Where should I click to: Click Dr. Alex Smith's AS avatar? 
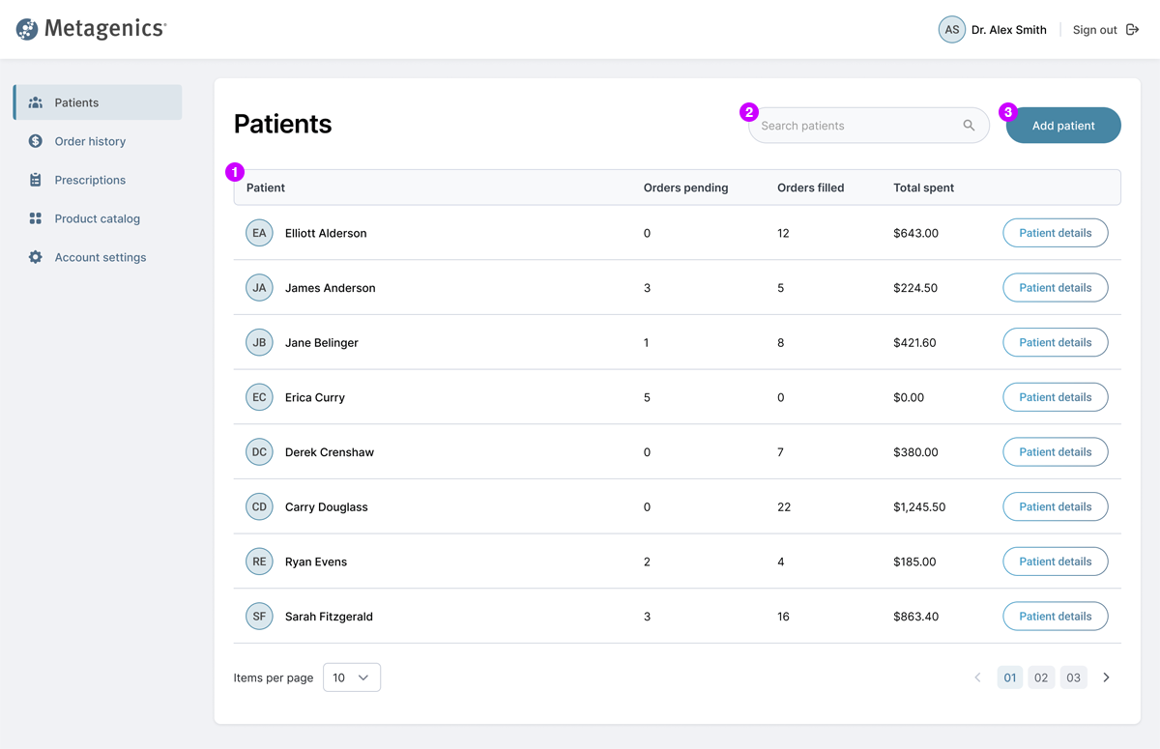(952, 30)
